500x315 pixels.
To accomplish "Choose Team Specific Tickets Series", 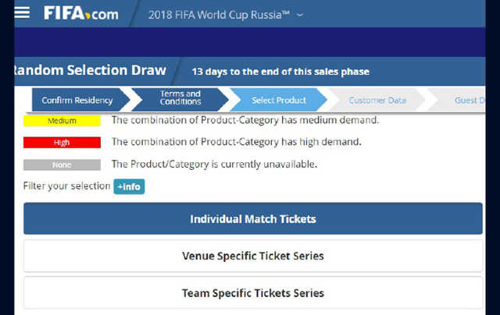I will 253,293.
